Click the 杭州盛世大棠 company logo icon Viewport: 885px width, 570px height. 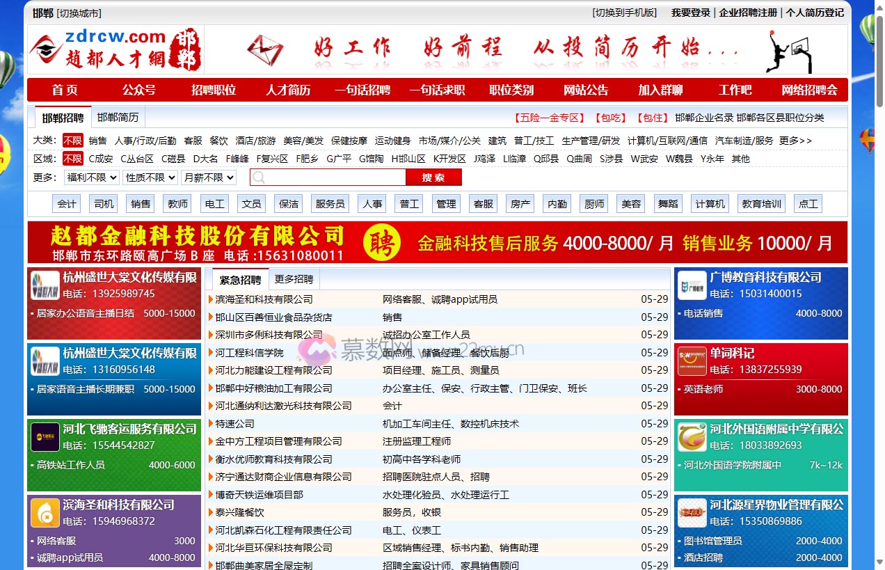pyautogui.click(x=45, y=286)
